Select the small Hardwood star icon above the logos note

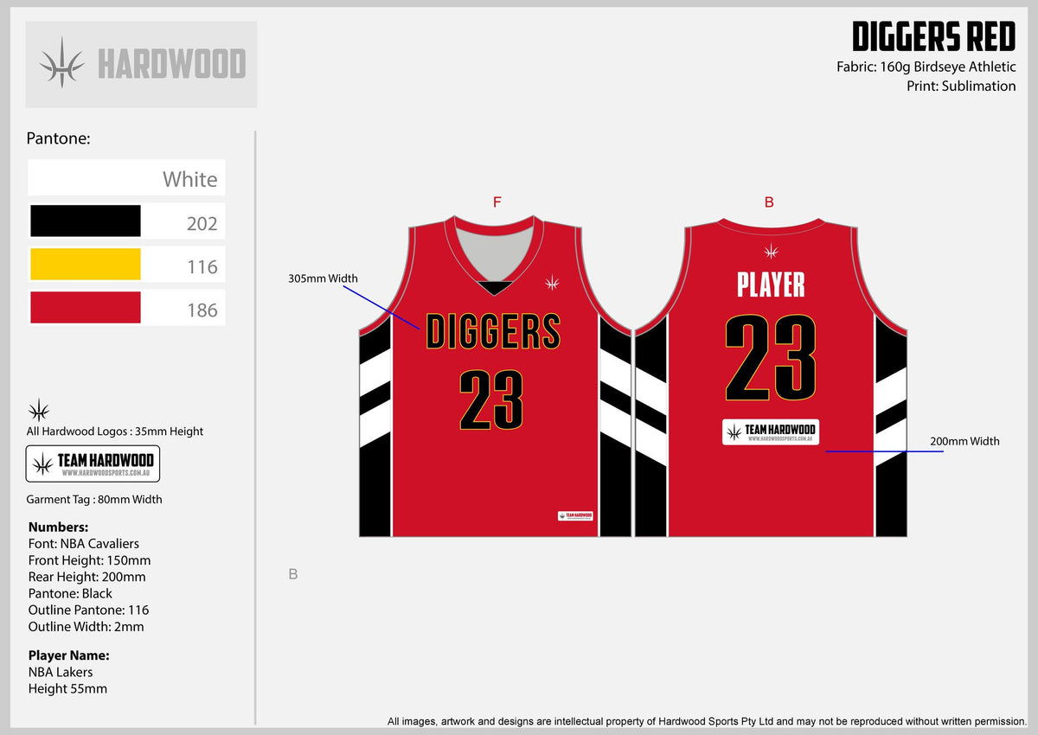[x=39, y=409]
